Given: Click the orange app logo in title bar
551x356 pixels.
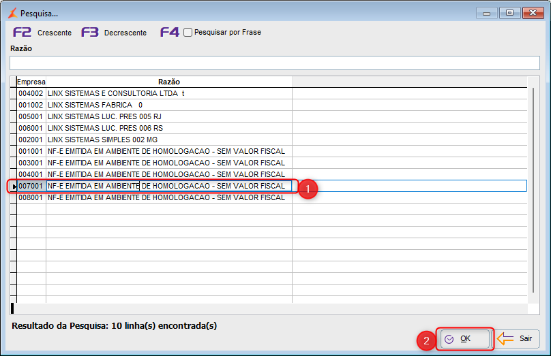Looking at the screenshot, I should point(13,14).
